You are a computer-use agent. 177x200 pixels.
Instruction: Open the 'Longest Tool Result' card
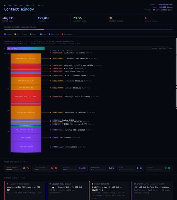(x=67, y=190)
